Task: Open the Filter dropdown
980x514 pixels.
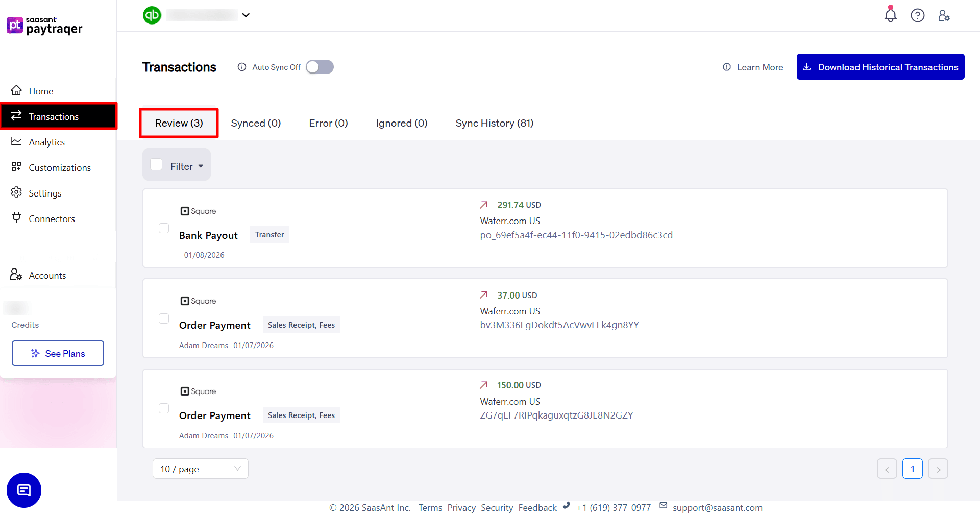Action: [x=187, y=166]
